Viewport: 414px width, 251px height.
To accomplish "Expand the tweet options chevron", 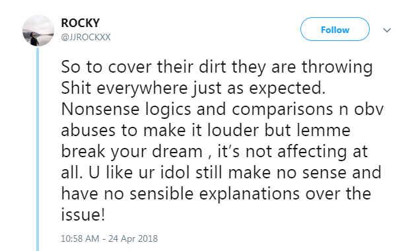I will [387, 30].
